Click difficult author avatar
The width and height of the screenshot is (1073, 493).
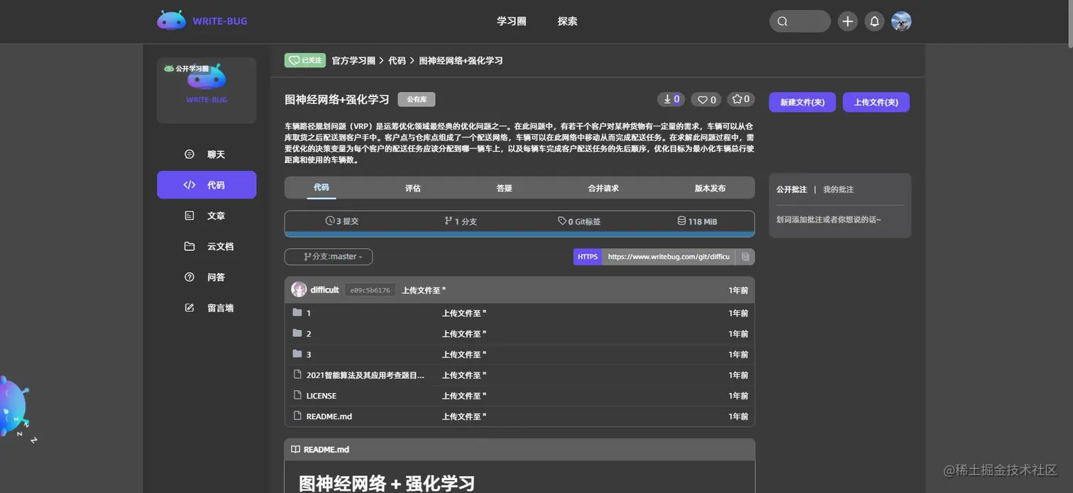point(299,289)
